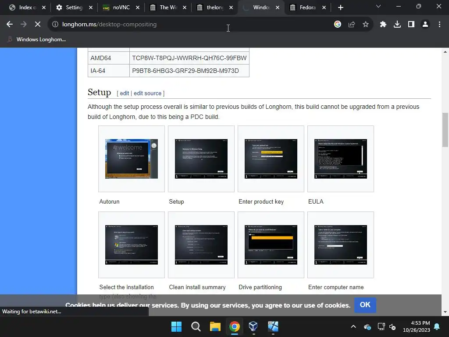This screenshot has width=449, height=337.
Task: Open the Setup screenshot thumbnail
Action: tap(201, 159)
